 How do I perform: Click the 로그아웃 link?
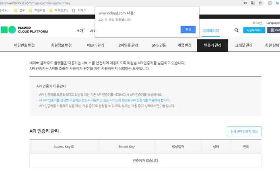(x=257, y=23)
